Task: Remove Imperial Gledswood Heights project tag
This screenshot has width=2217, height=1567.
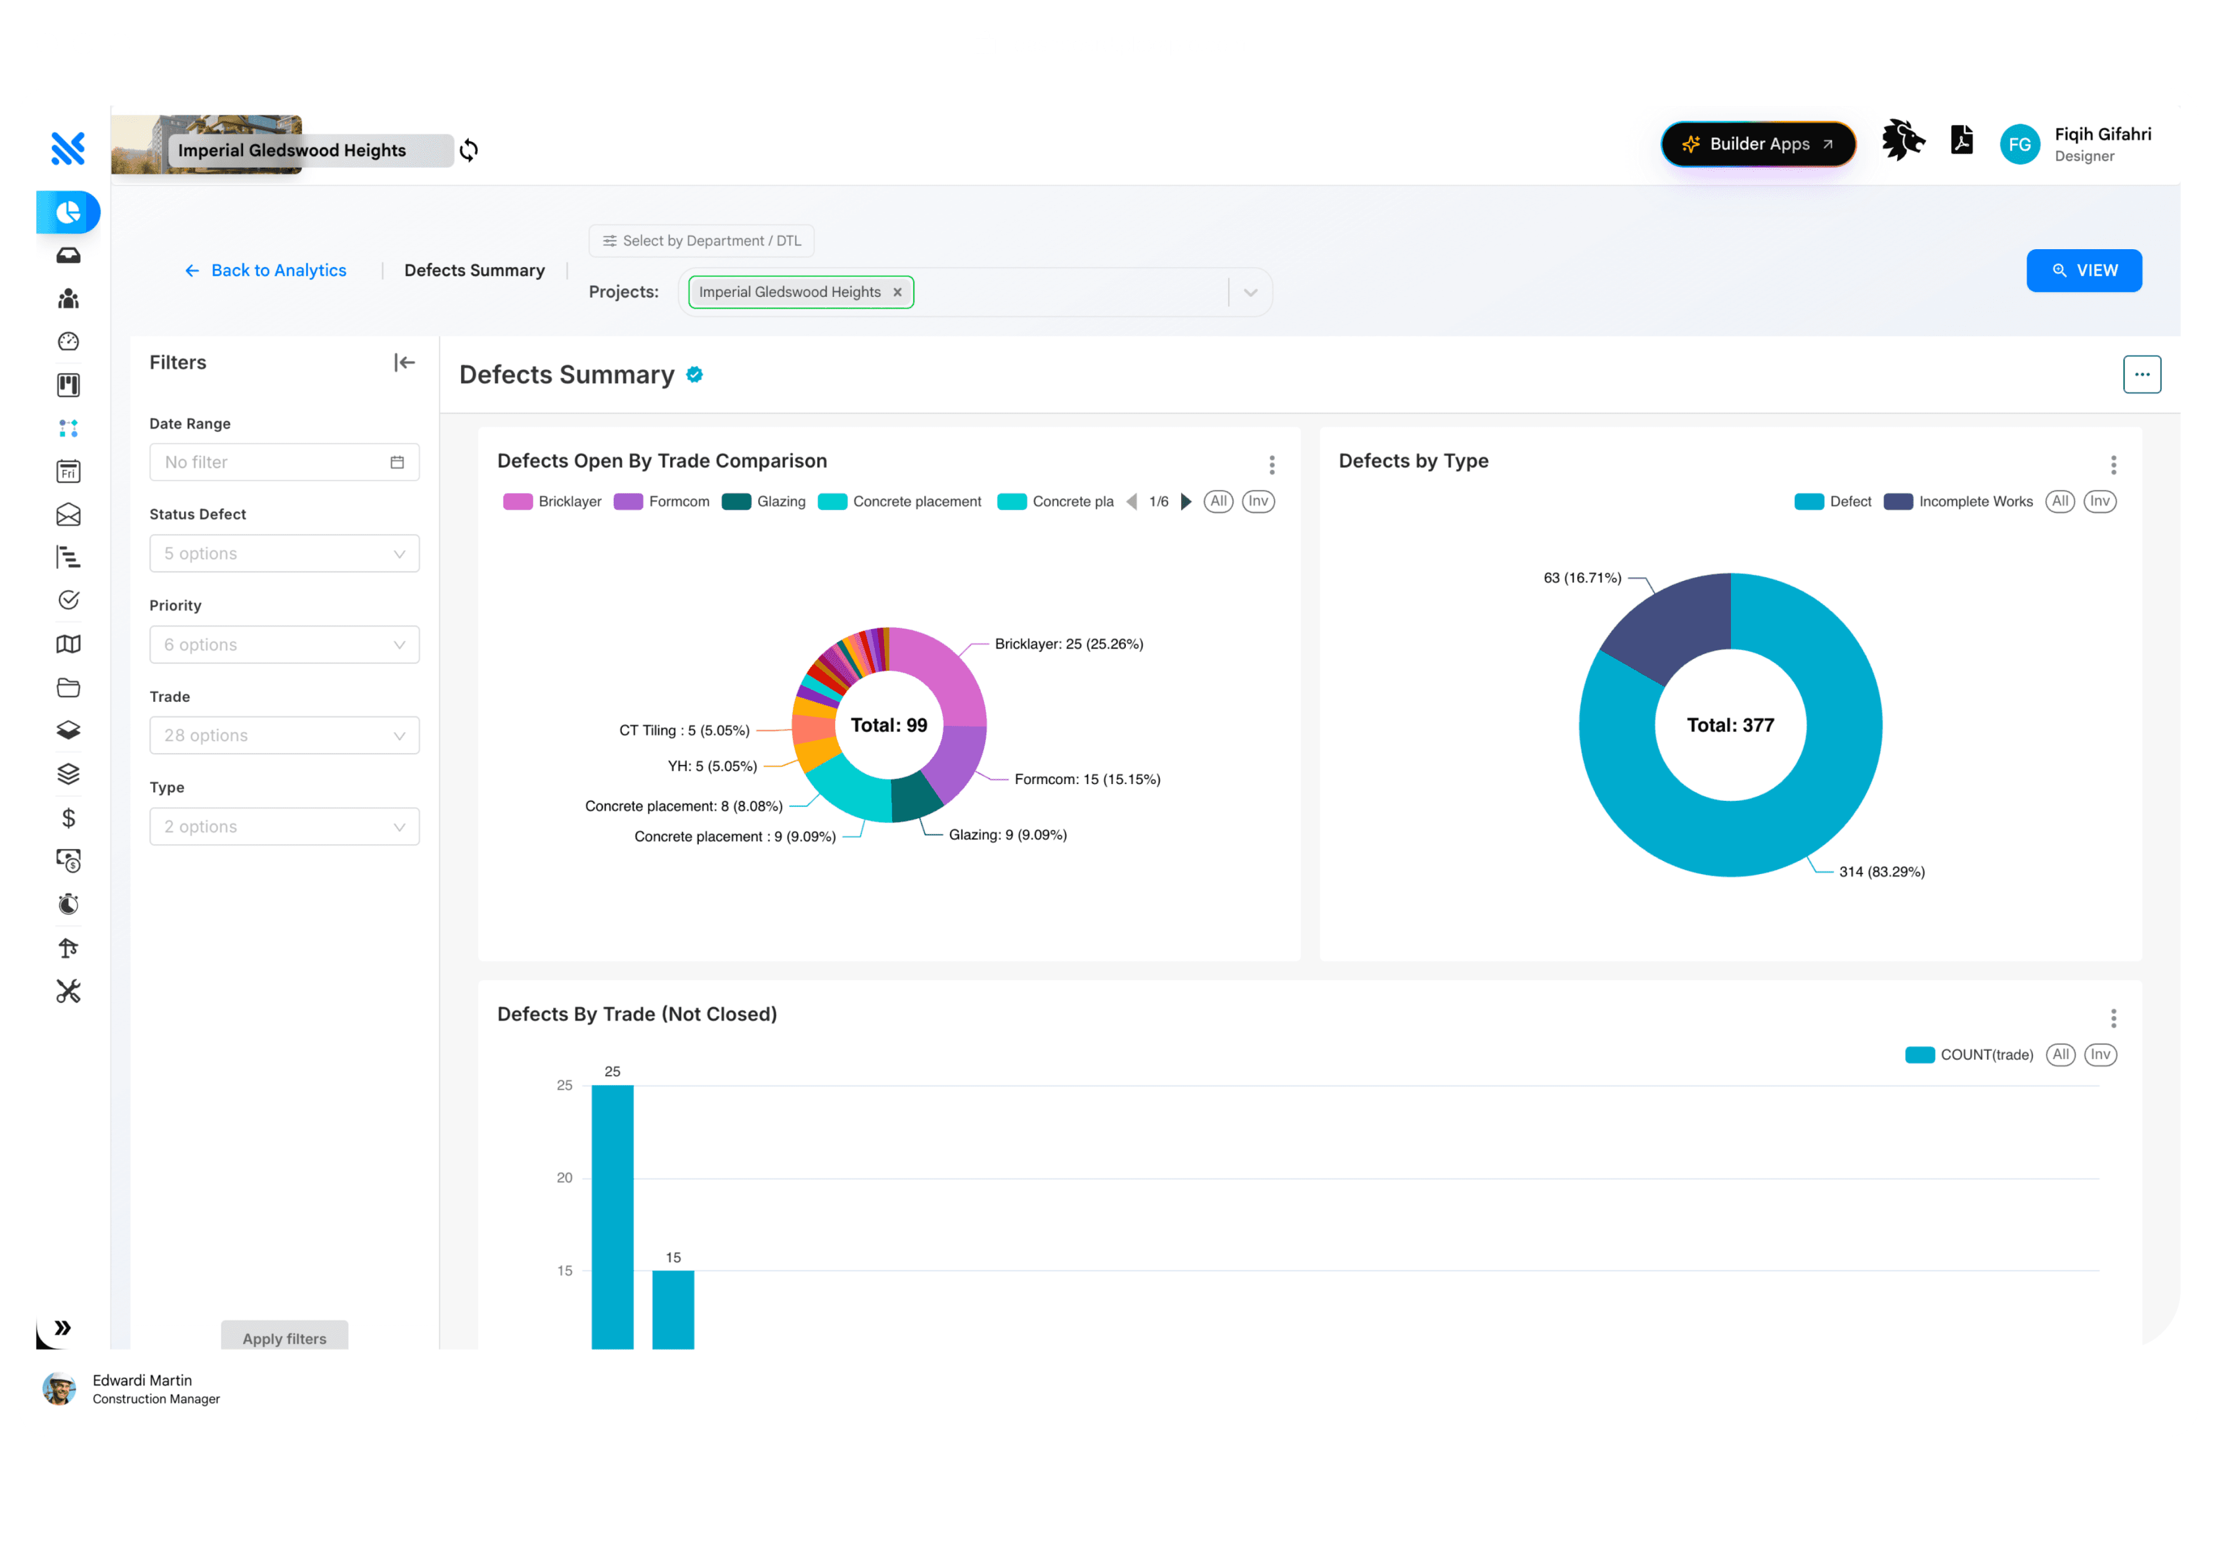Action: [x=897, y=291]
